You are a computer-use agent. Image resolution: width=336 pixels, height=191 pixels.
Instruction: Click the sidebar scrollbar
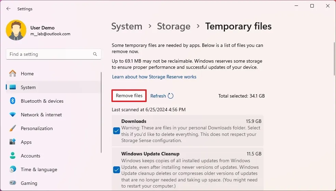pos(101,113)
